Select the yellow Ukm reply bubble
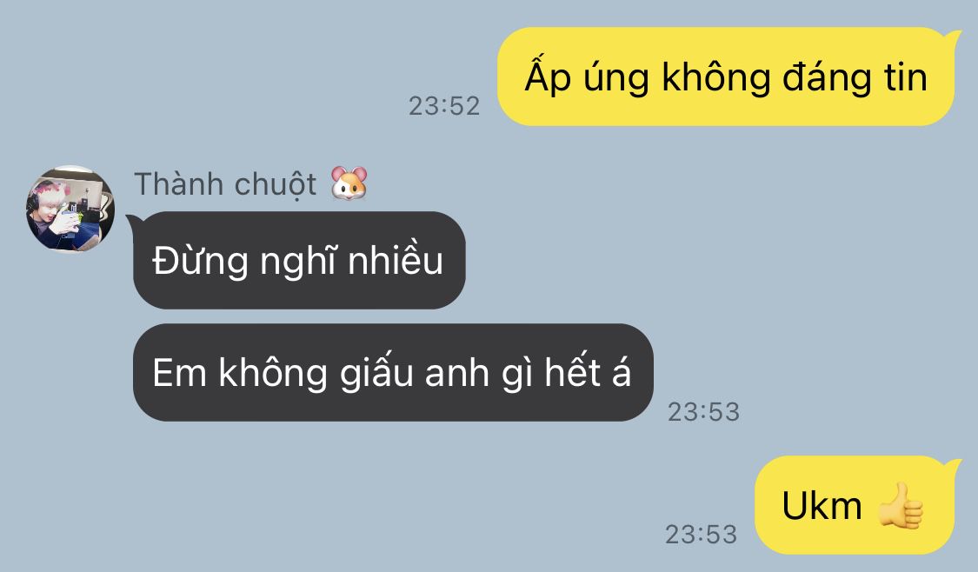This screenshot has width=978, height=572. click(x=855, y=505)
